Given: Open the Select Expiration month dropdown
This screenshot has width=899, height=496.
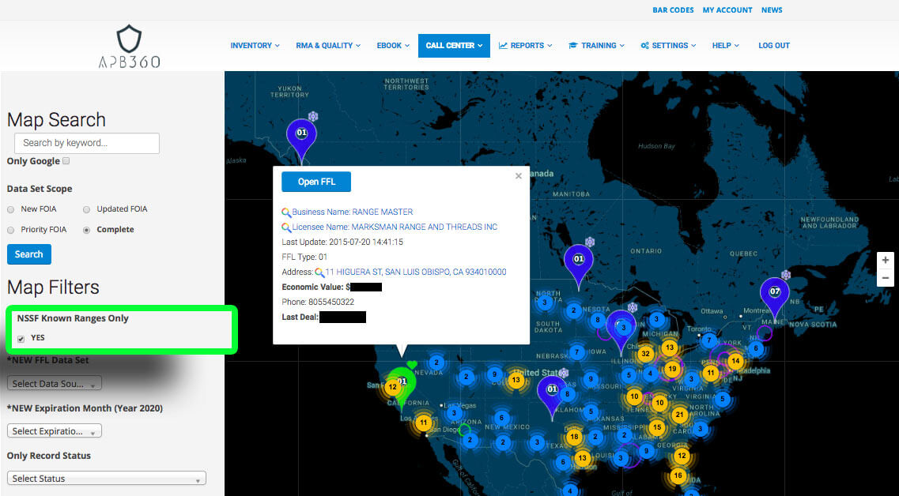Looking at the screenshot, I should 54,431.
